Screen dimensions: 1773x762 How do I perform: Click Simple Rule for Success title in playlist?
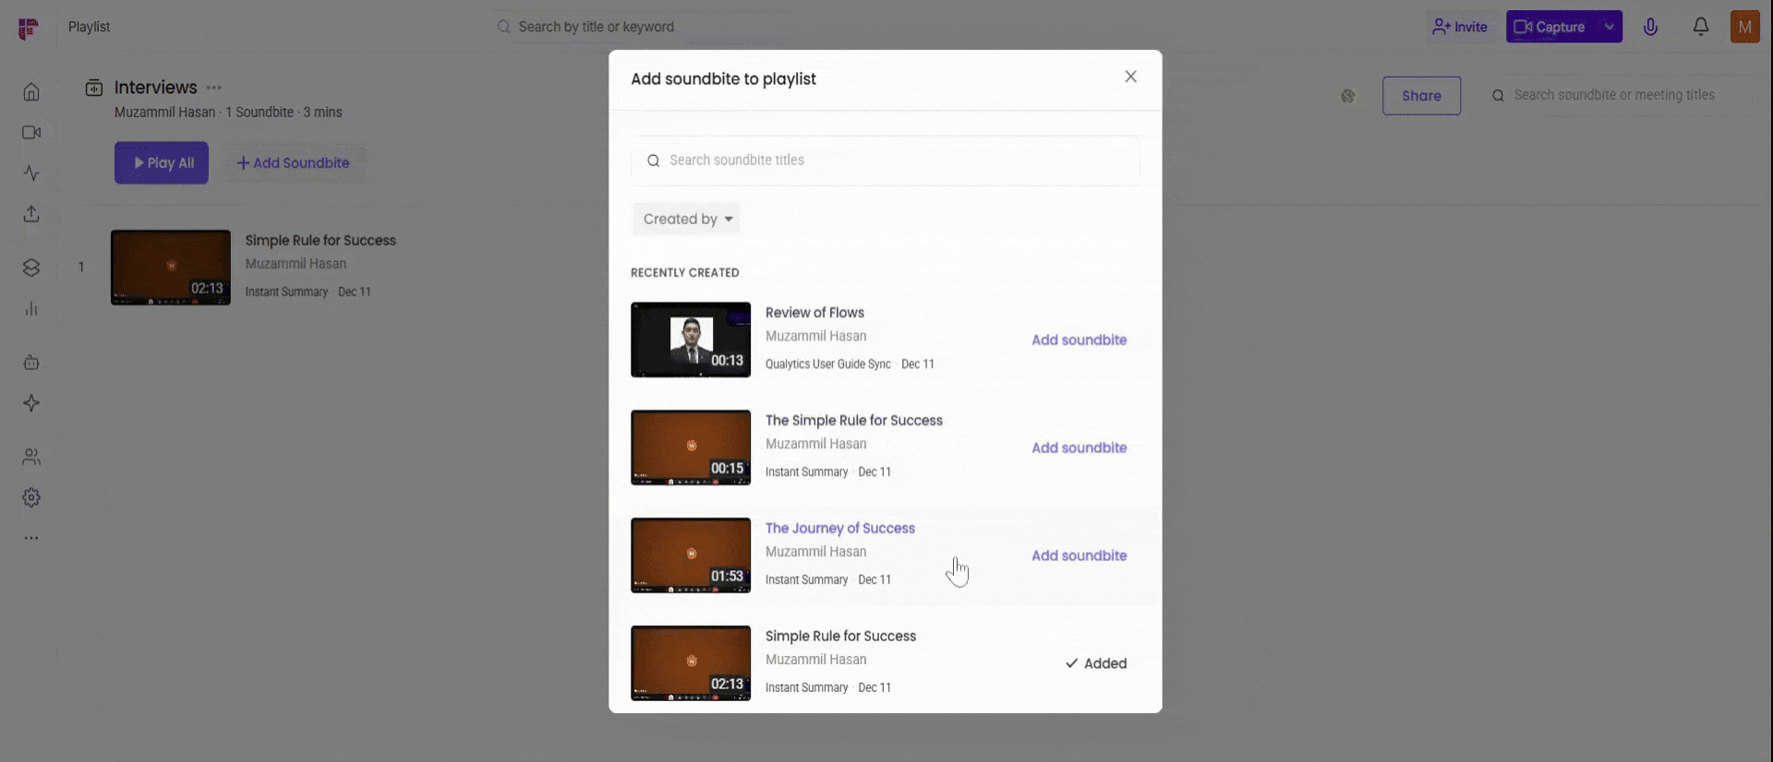point(320,241)
